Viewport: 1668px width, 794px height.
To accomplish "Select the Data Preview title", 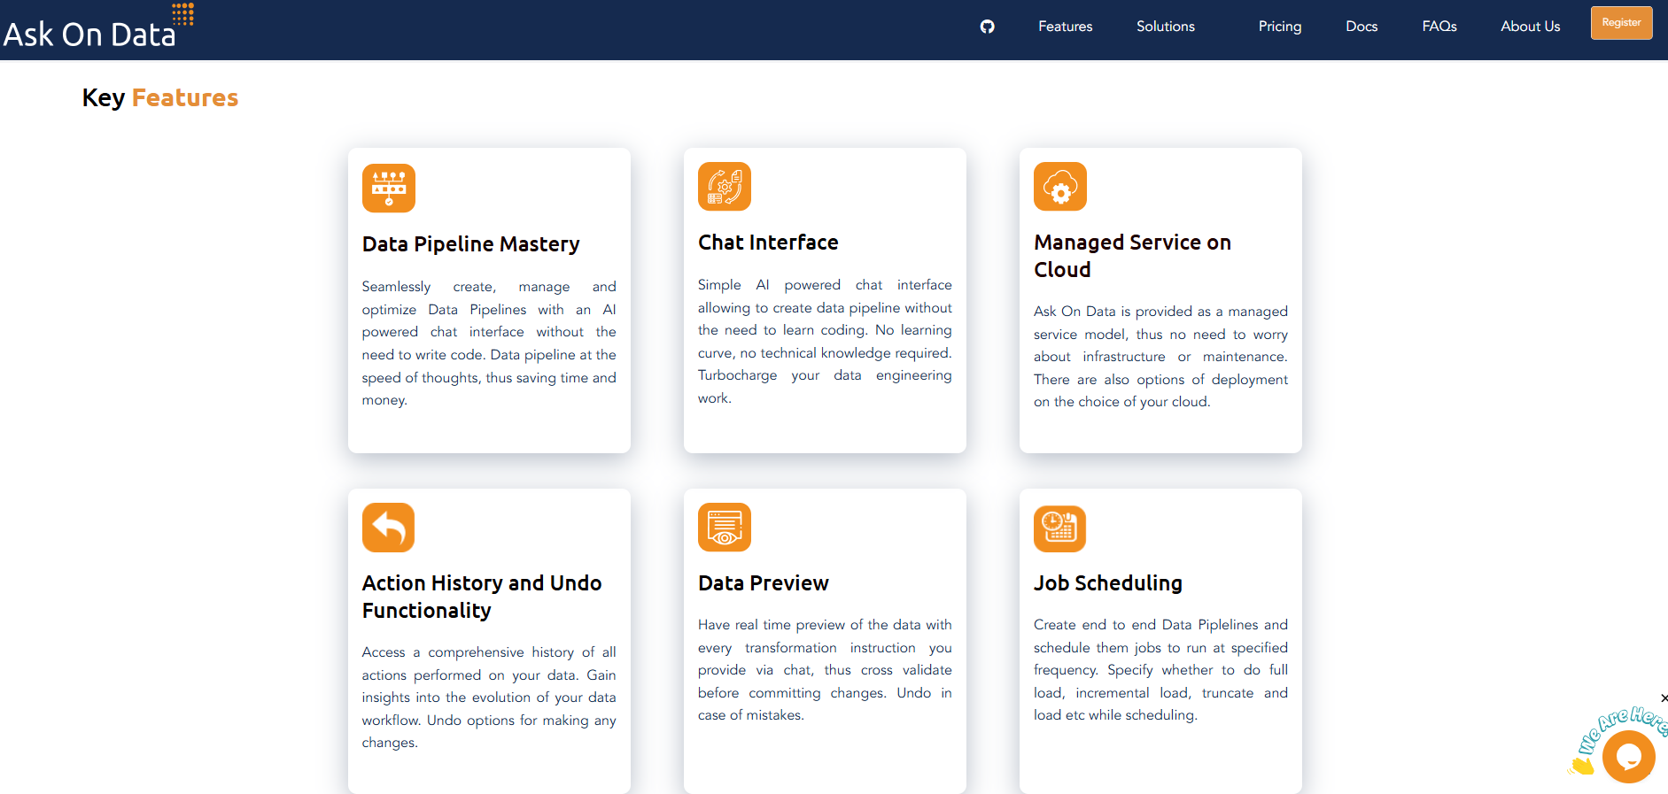I will pos(763,583).
